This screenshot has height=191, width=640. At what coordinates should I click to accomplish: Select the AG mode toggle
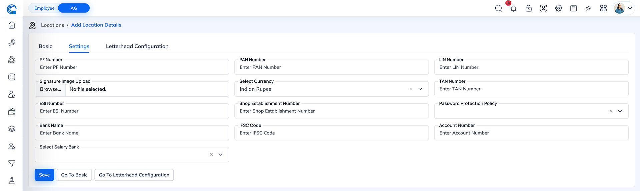pos(74,8)
